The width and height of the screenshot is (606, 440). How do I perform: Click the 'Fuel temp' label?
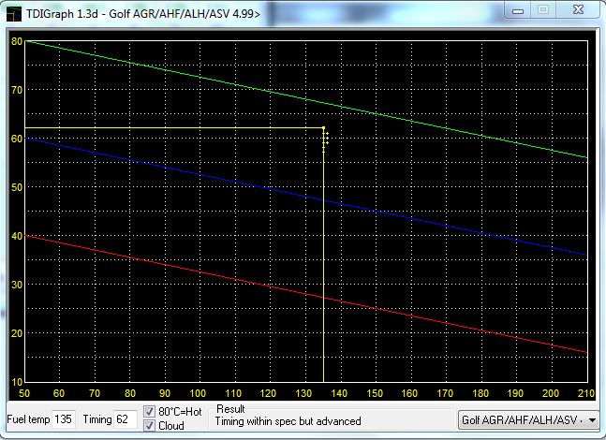pos(28,419)
